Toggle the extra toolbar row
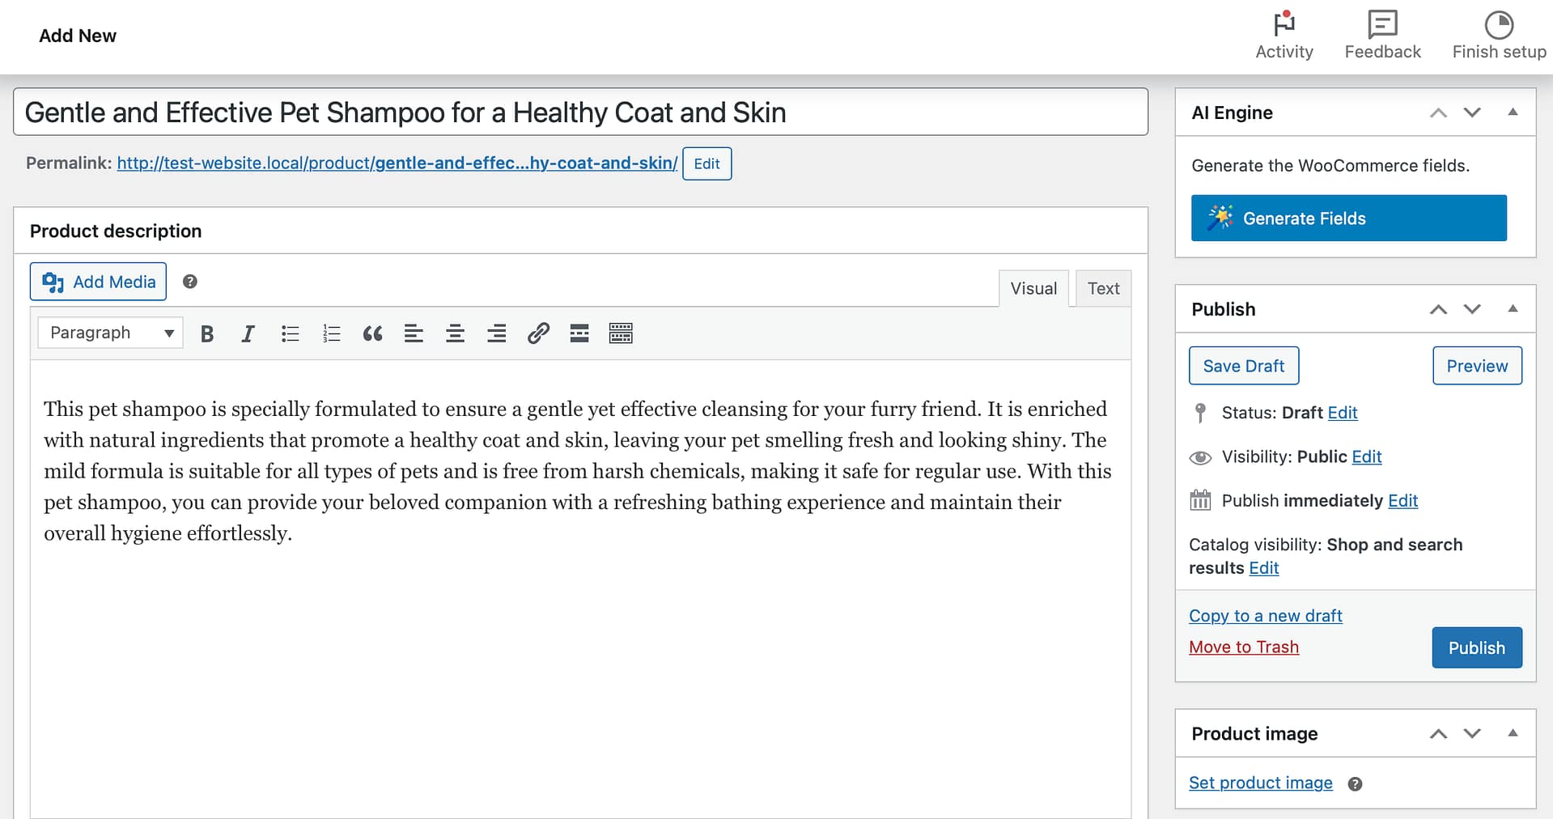 [621, 333]
